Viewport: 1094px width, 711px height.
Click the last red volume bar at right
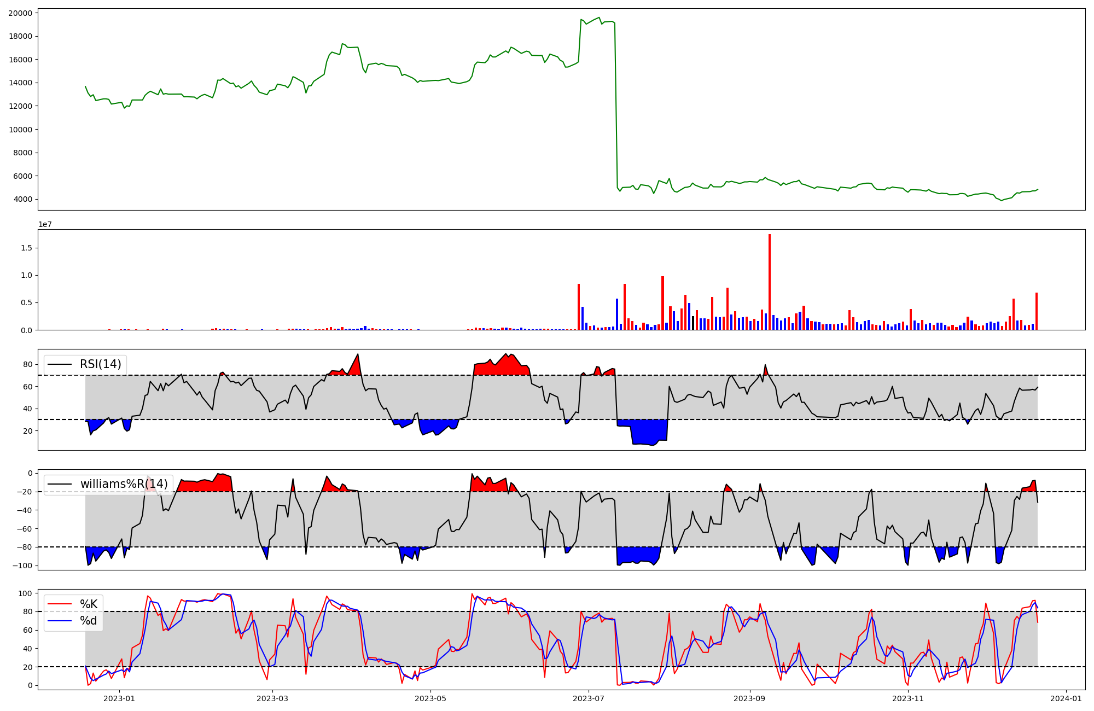(x=1036, y=312)
